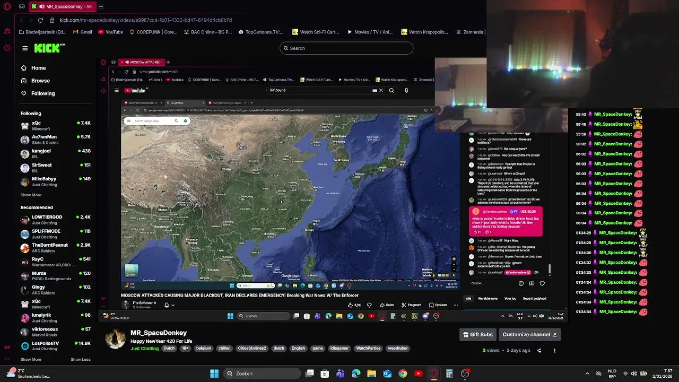
Task: Open the Watch Krapopolis bookmark
Action: pos(425,32)
